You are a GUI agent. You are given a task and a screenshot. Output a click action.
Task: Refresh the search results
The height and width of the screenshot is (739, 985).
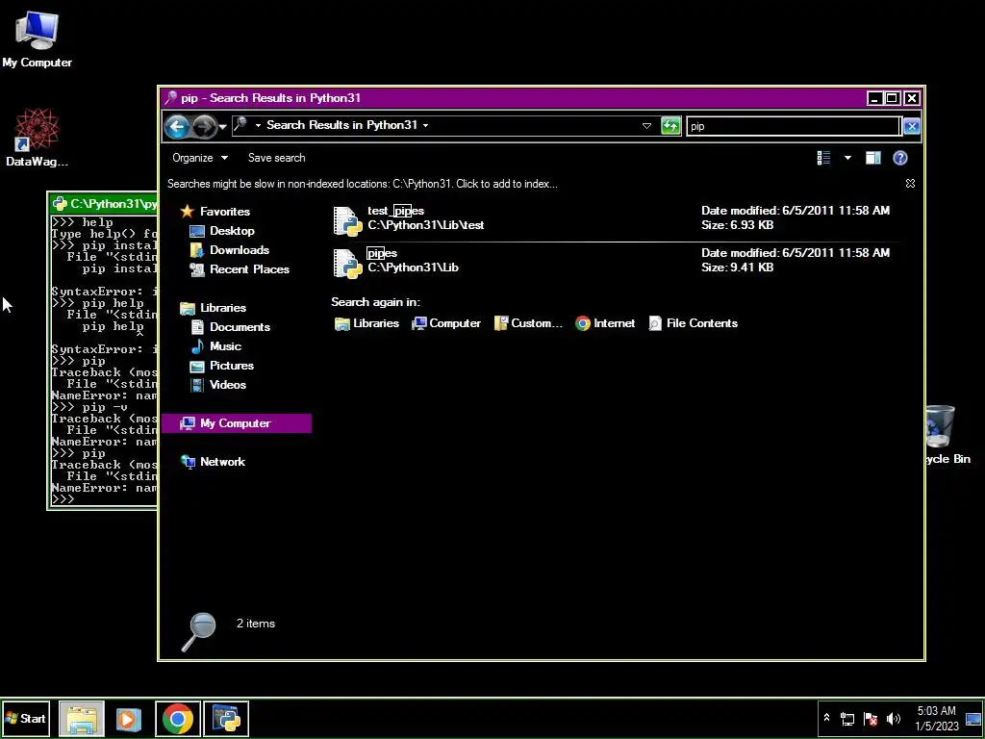[670, 126]
